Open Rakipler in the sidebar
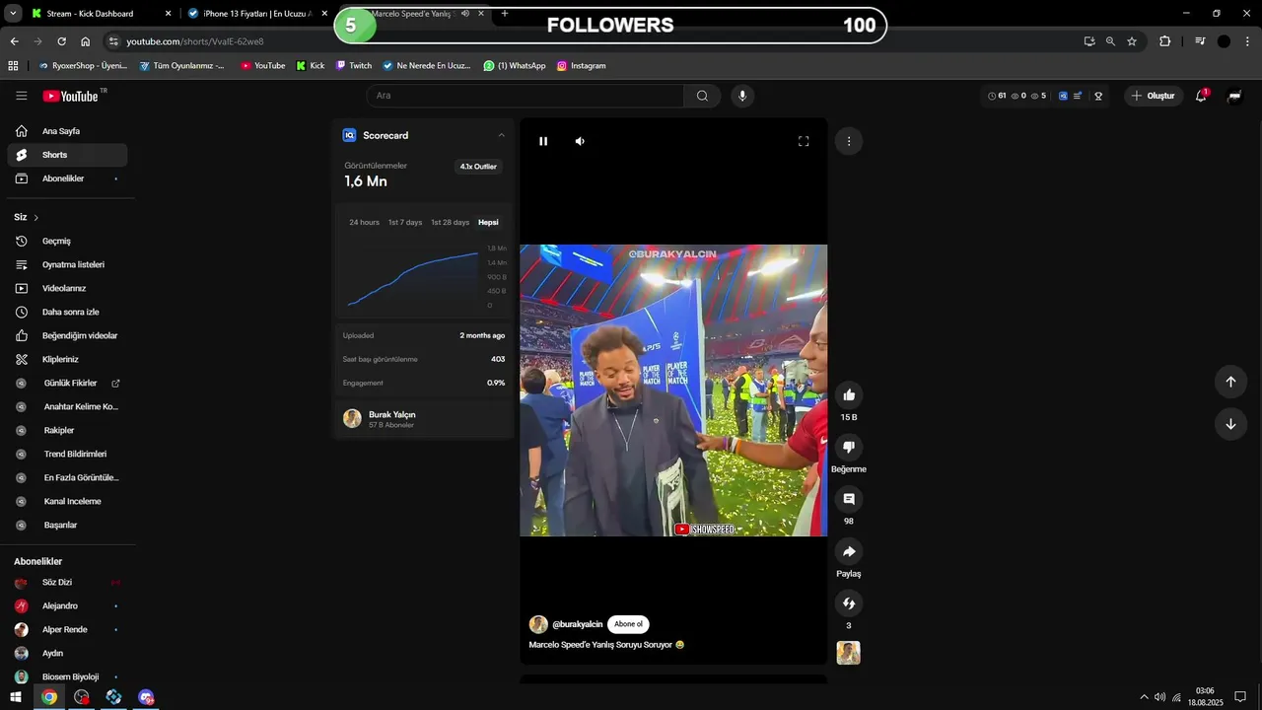This screenshot has height=710, width=1262. click(67, 430)
